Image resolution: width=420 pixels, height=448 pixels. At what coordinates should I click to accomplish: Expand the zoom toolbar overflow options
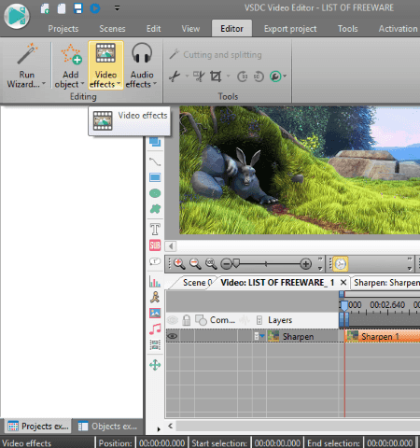click(320, 264)
